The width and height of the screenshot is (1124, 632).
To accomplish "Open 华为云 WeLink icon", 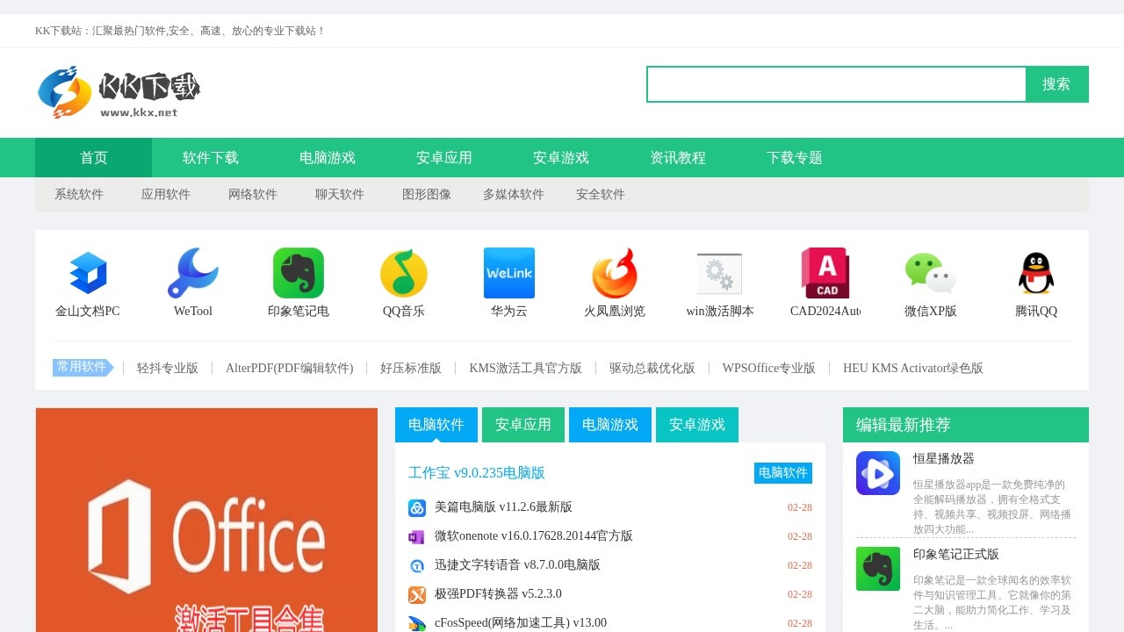I will [508, 272].
